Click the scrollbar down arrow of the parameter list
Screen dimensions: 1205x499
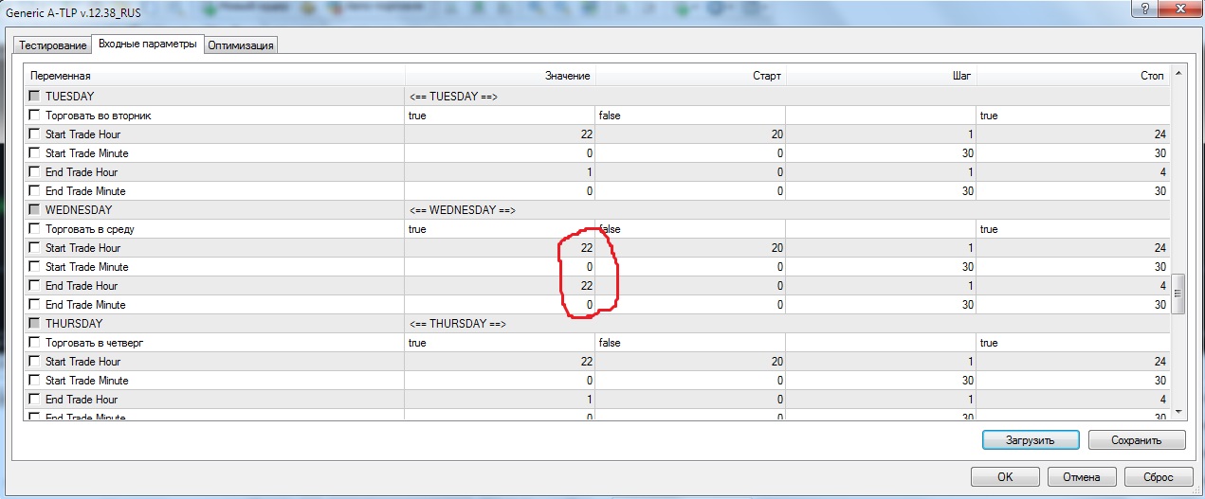pyautogui.click(x=1178, y=411)
